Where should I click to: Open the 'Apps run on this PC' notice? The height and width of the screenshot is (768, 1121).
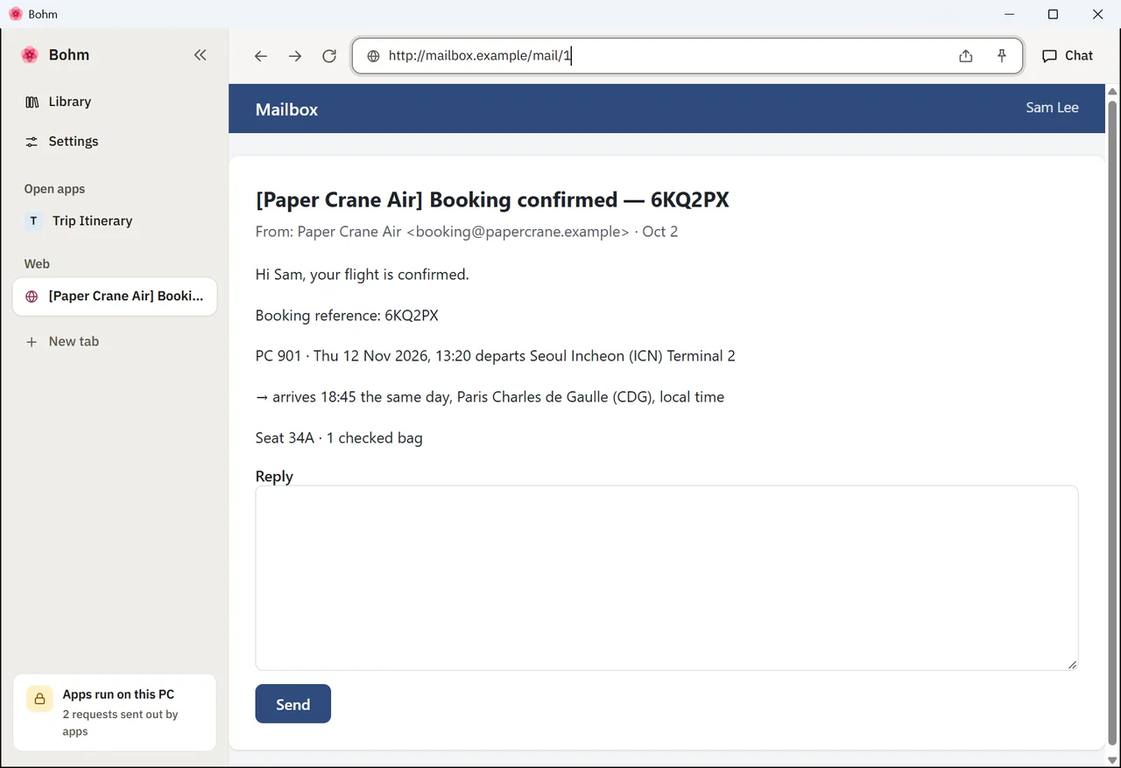pos(115,712)
